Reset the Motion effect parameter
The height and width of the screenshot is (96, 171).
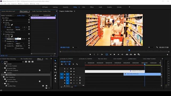[x=29, y=20]
